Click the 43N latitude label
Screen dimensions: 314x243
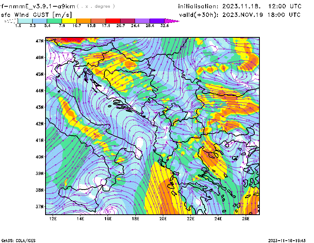pos(40,107)
